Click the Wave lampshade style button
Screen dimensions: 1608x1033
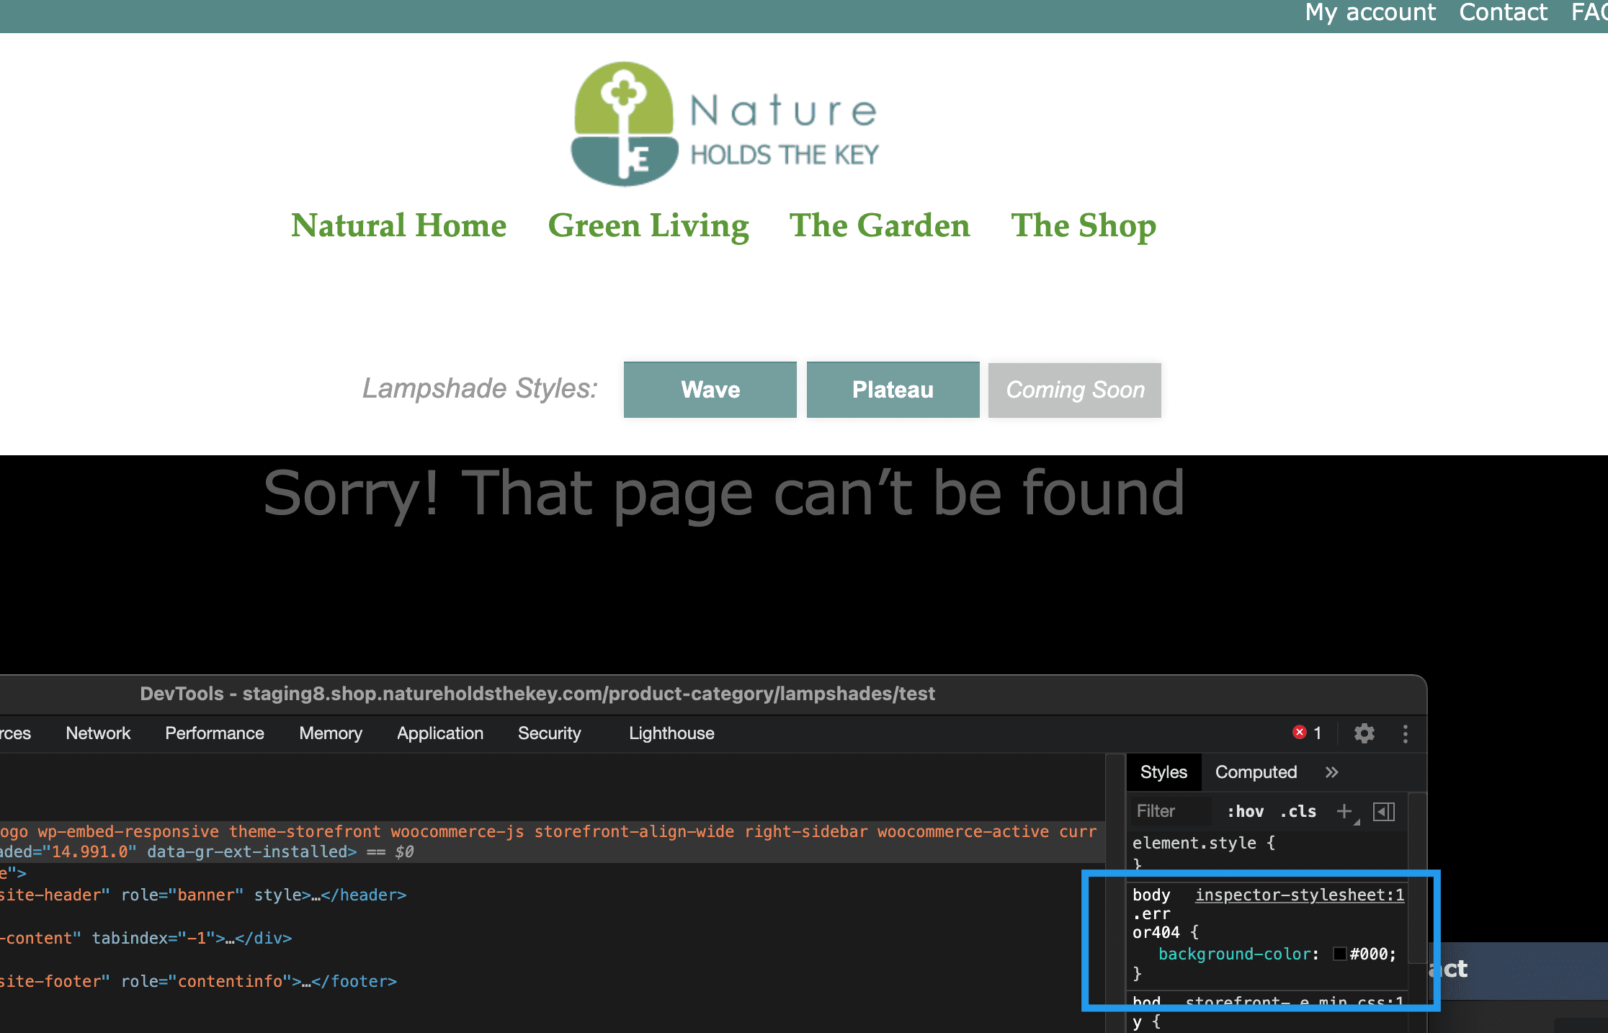point(710,390)
